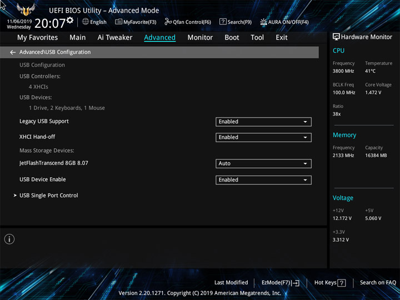This screenshot has width=400, height=300.
Task: Toggle AURA lighting with the light icon
Action: [x=263, y=22]
